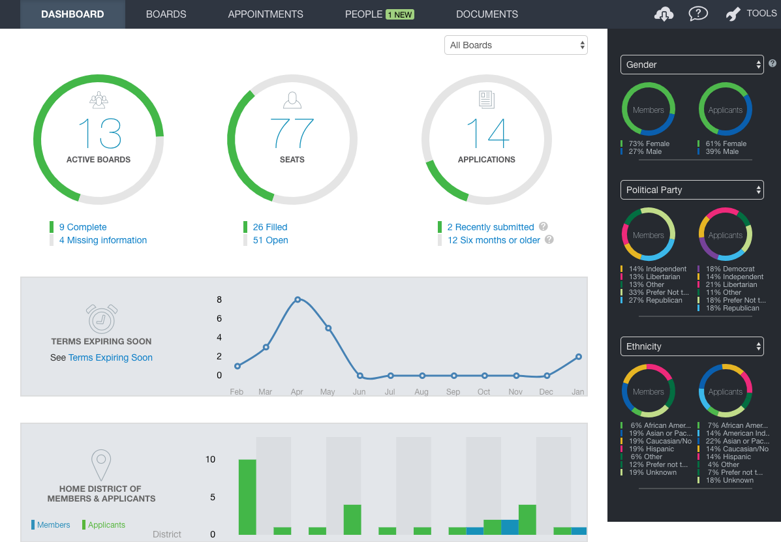Click the May data point on terms chart
This screenshot has width=781, height=542.
(x=328, y=329)
